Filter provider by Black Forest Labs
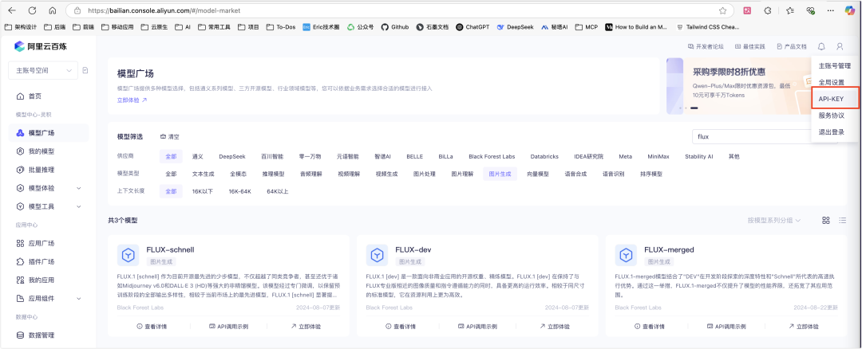The width and height of the screenshot is (862, 349). click(x=492, y=156)
